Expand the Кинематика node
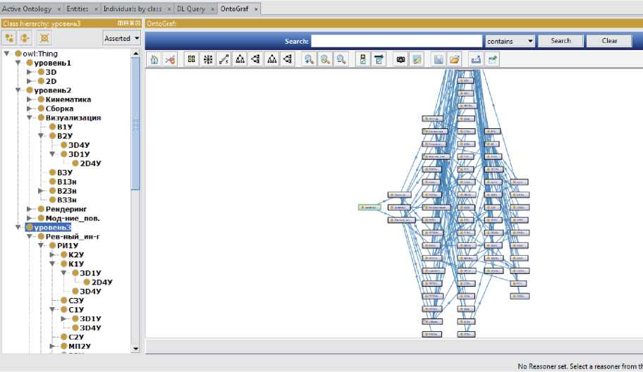The width and height of the screenshot is (643, 372). pyautogui.click(x=29, y=99)
